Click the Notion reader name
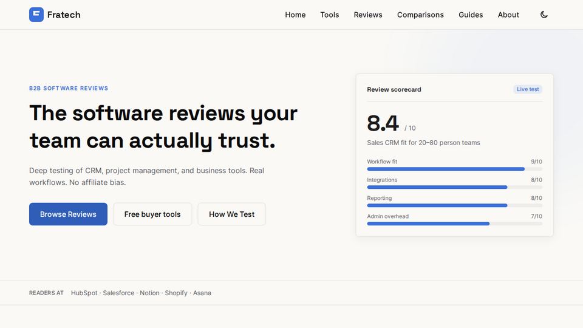 (149, 293)
